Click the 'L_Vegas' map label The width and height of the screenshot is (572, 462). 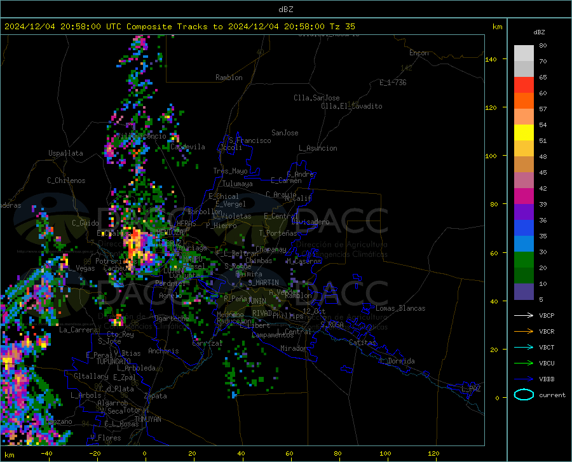[x=81, y=268]
